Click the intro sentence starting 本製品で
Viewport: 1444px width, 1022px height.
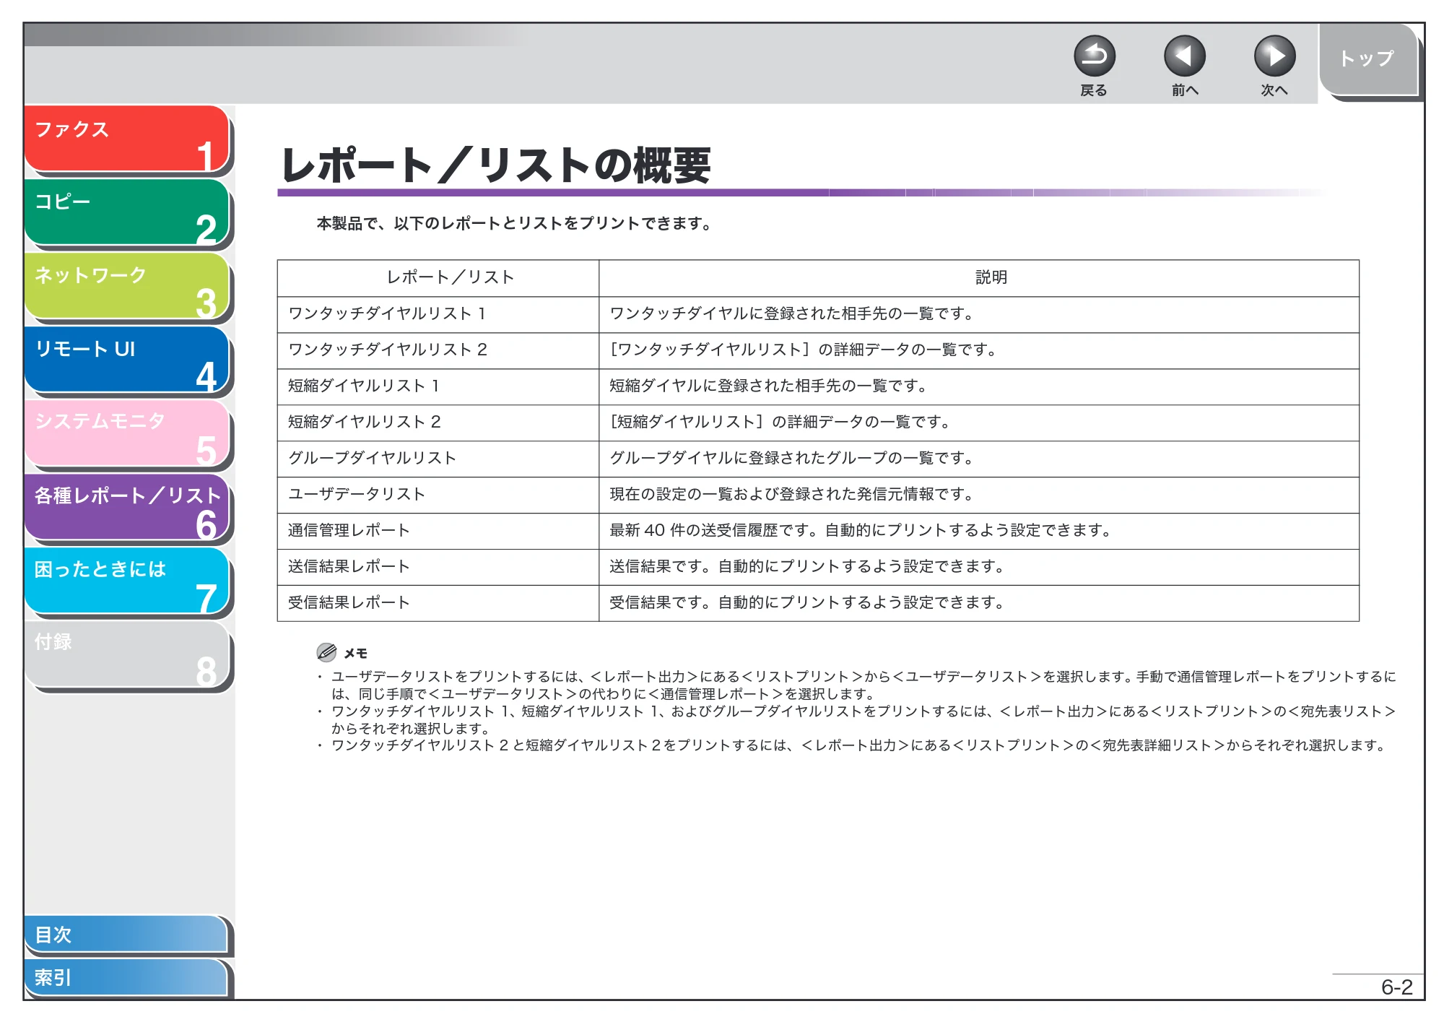tap(514, 224)
